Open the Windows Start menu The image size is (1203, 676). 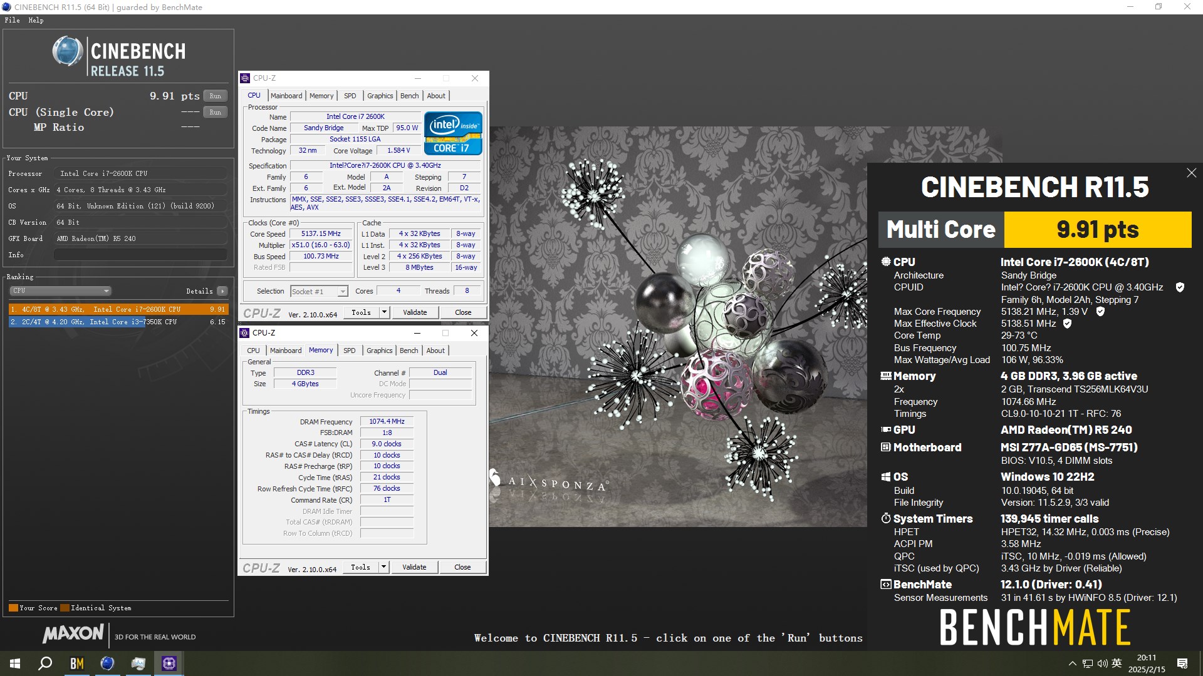15,663
